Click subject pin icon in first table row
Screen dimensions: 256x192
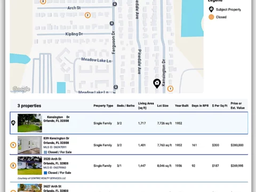click(x=13, y=123)
